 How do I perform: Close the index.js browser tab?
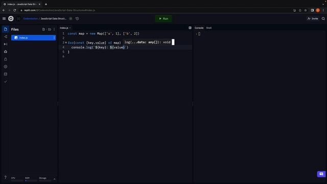click(39, 4)
